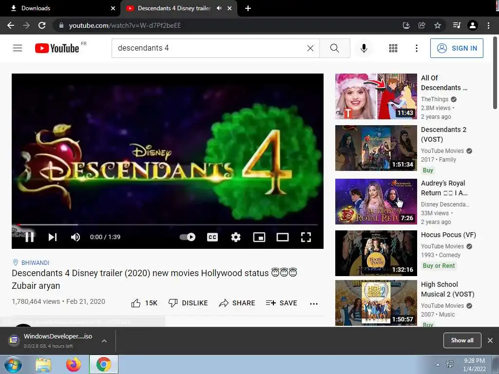This screenshot has height=374, width=499.
Task: Show hidden system tray icons
Action: [x=438, y=365]
